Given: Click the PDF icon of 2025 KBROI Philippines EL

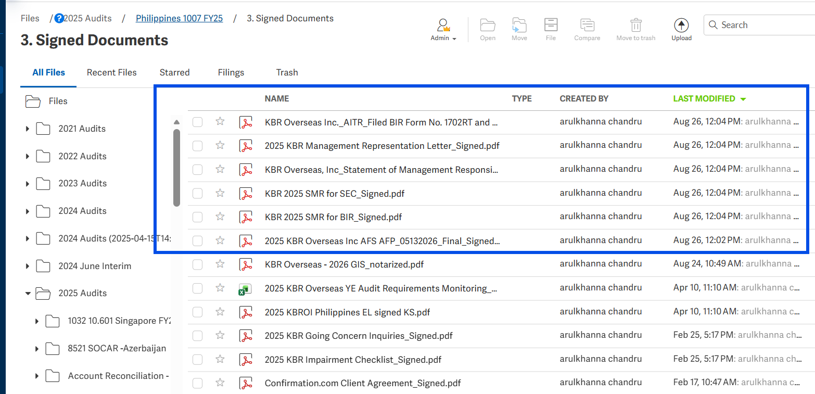Looking at the screenshot, I should pyautogui.click(x=246, y=312).
